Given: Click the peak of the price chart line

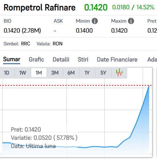Looking at the screenshot, I should click(x=149, y=86).
